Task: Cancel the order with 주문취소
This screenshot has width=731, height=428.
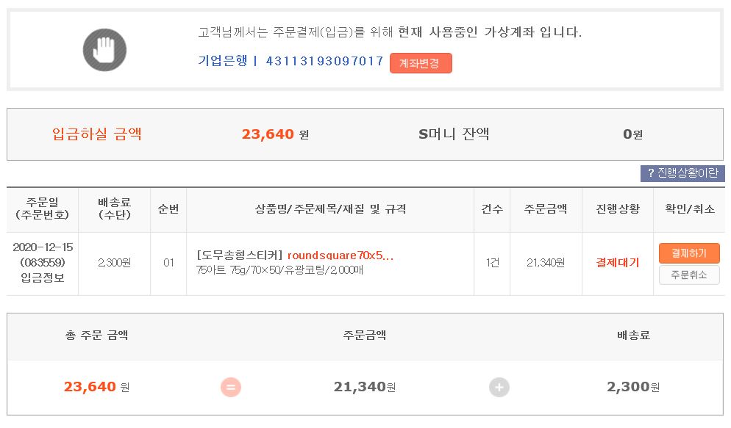Action: 688,275
